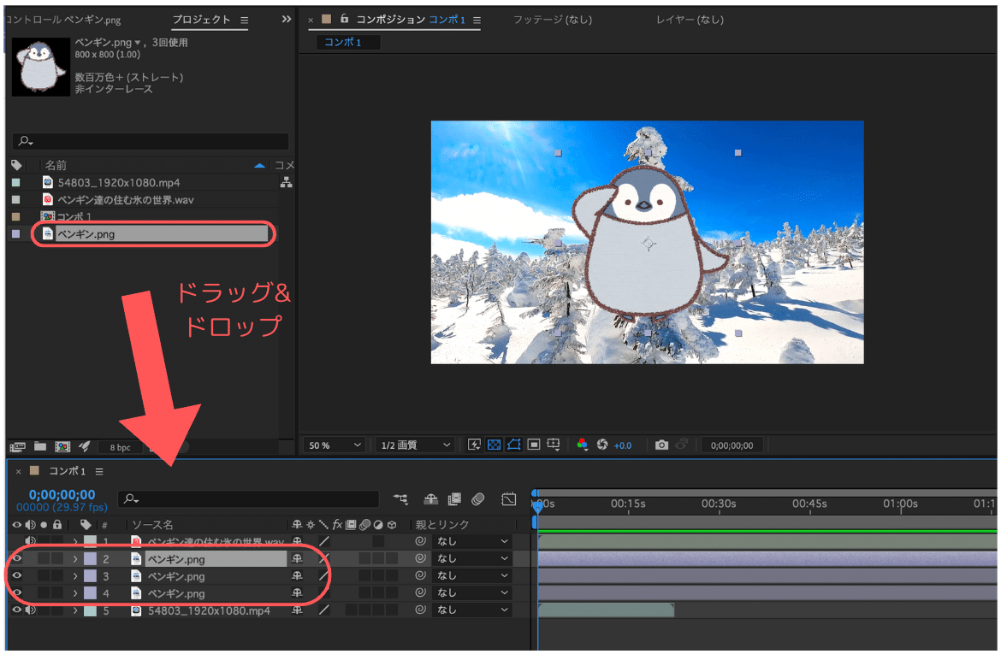Open the 50 % magnification dropdown
This screenshot has width=1001, height=660.
(335, 445)
